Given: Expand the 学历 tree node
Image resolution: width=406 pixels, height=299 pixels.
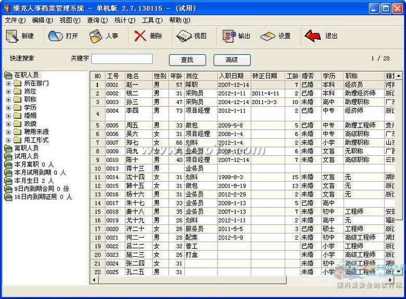Looking at the screenshot, I should tap(8, 108).
